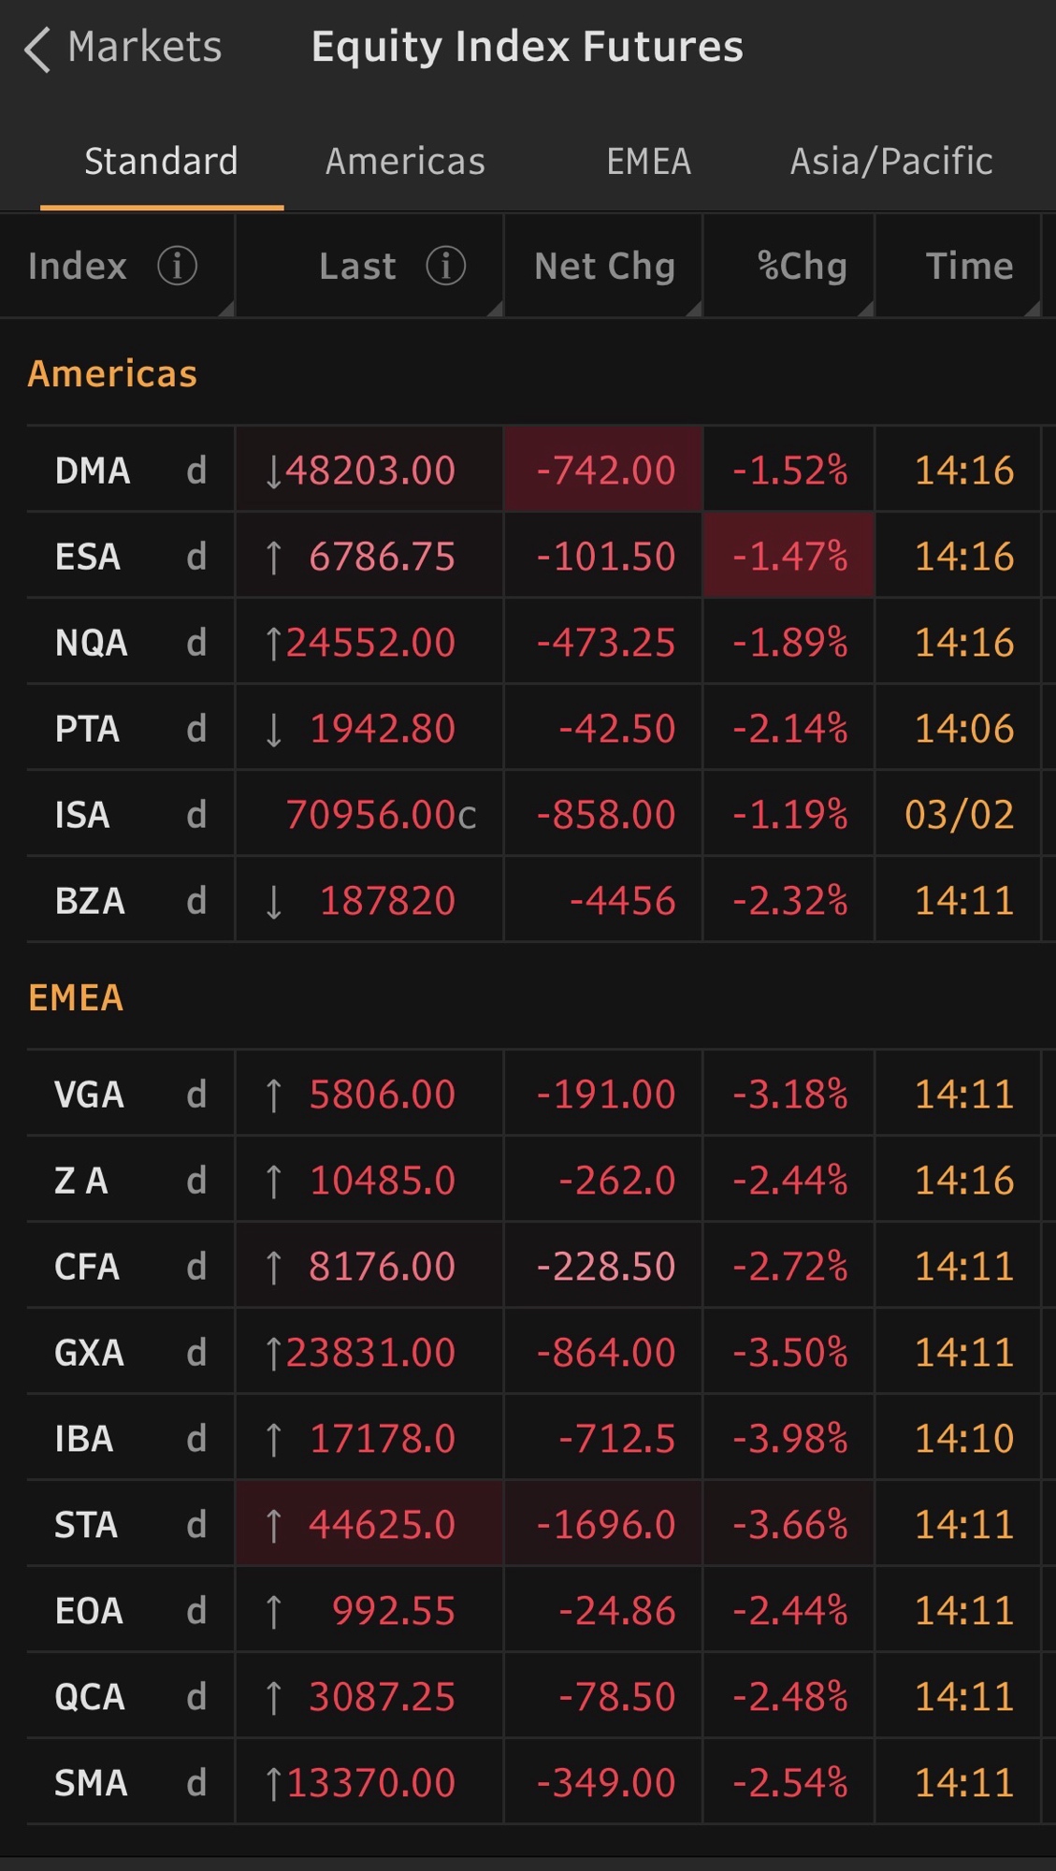
Task: Open the VGA futures row
Action: [x=89, y=1095]
